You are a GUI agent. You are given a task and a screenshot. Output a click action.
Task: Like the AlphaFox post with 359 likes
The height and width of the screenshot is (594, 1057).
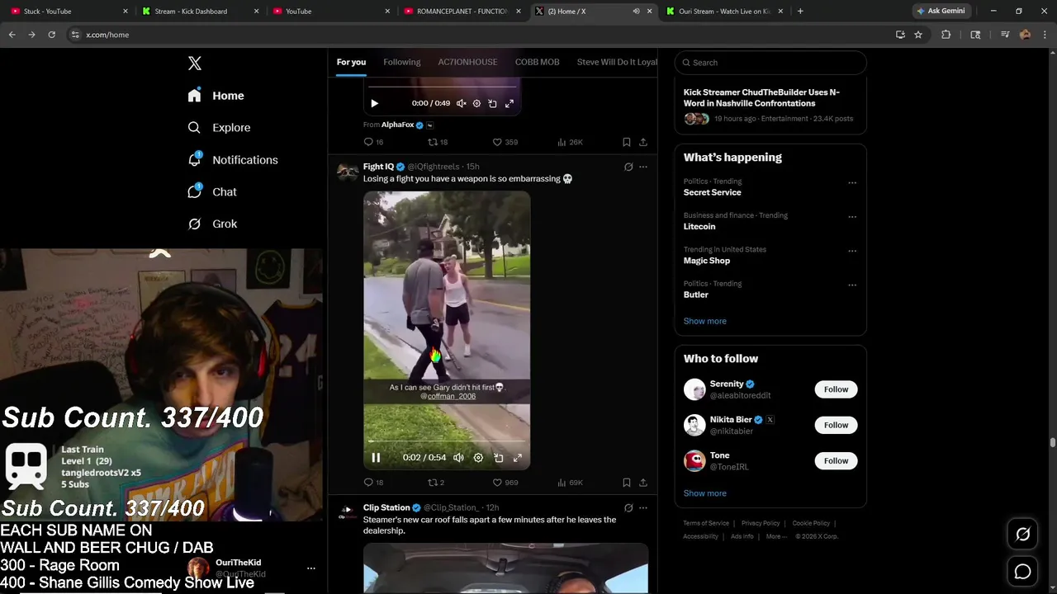click(505, 142)
